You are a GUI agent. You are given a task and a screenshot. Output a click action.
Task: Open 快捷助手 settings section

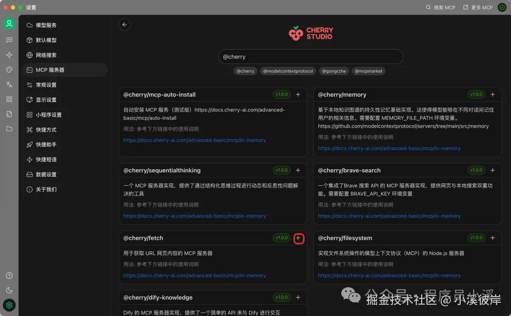pos(64,145)
